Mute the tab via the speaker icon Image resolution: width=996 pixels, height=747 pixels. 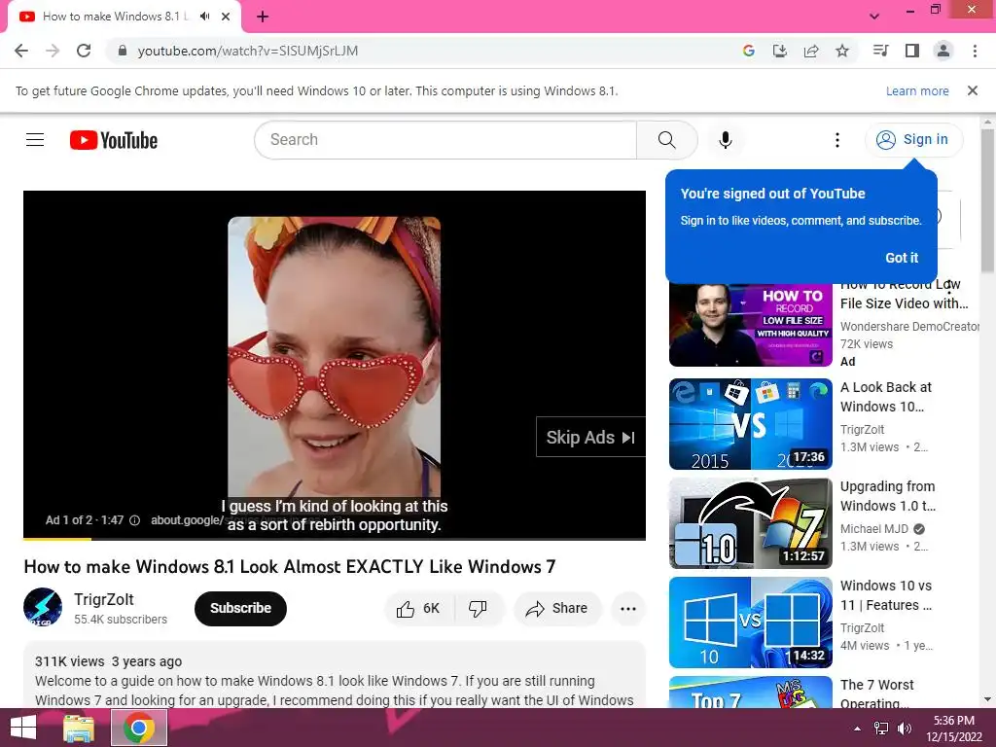[x=204, y=17]
